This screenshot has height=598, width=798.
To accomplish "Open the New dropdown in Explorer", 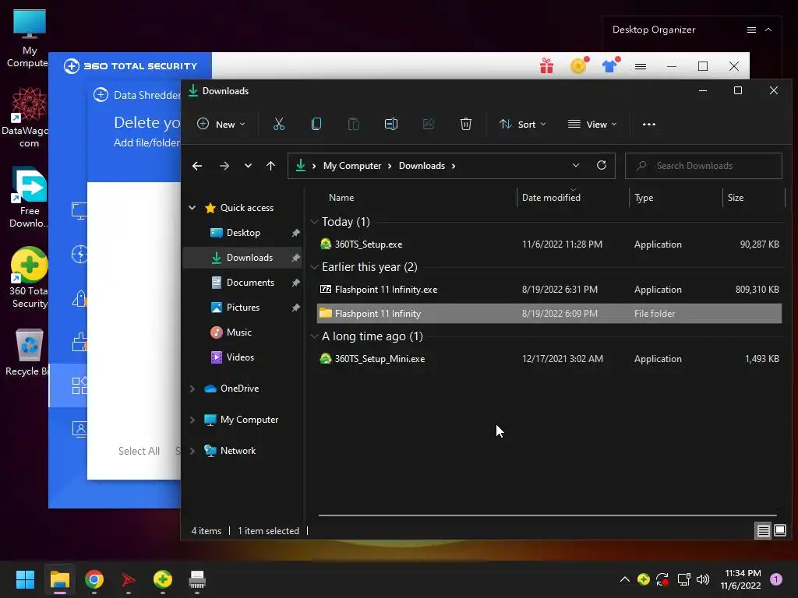I will (x=221, y=124).
